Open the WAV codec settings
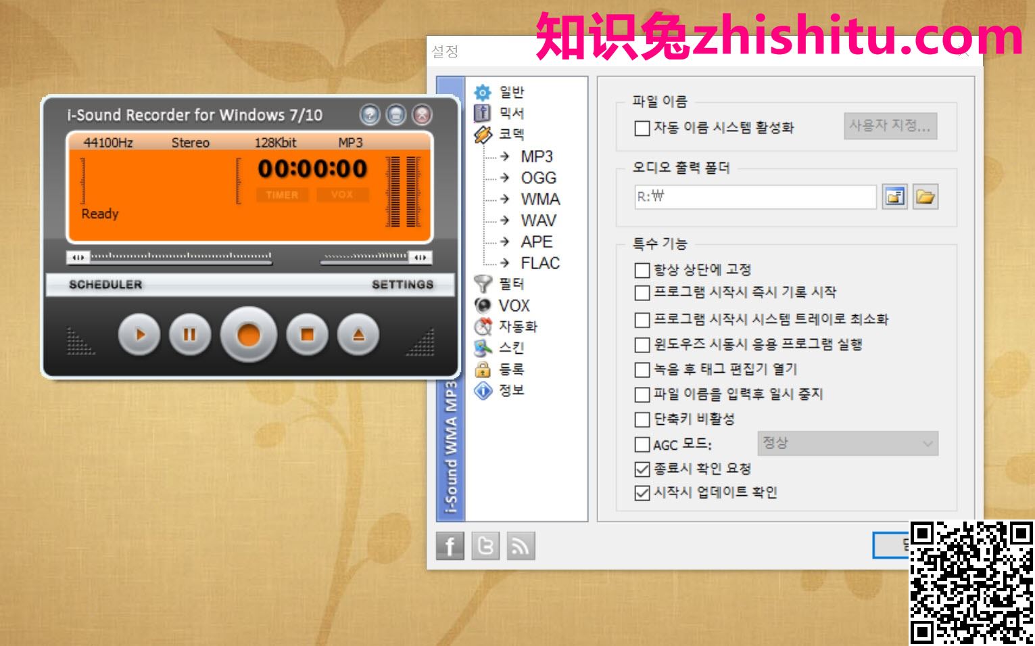This screenshot has height=646, width=1035. coord(539,221)
